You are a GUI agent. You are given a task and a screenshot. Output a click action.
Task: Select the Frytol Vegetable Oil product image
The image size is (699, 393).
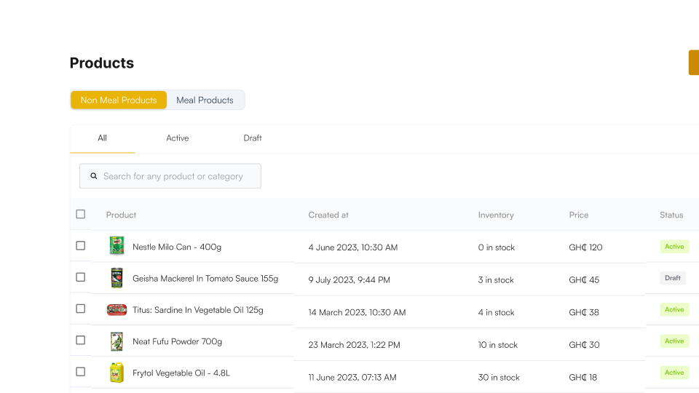(x=116, y=373)
